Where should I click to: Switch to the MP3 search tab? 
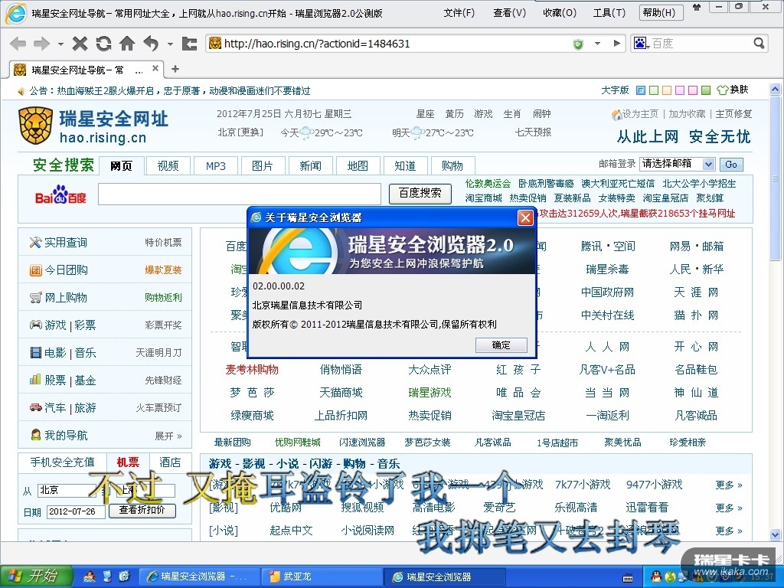215,166
